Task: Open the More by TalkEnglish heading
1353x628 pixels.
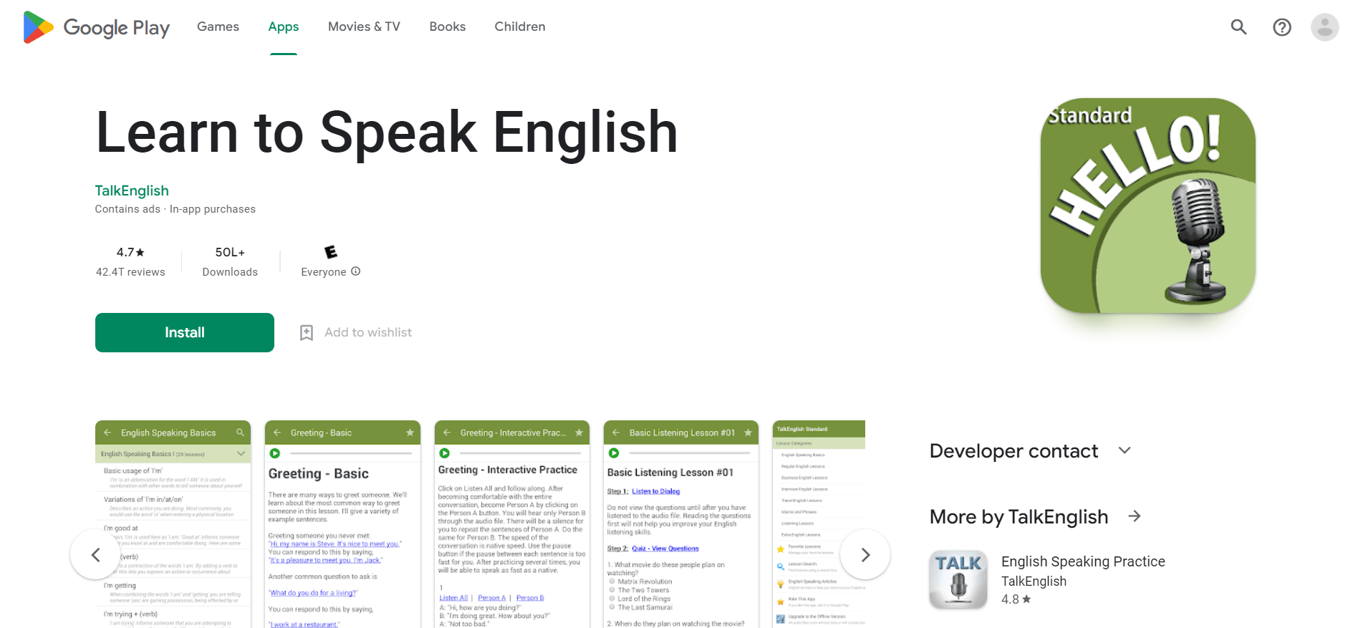Action: pos(1019,516)
